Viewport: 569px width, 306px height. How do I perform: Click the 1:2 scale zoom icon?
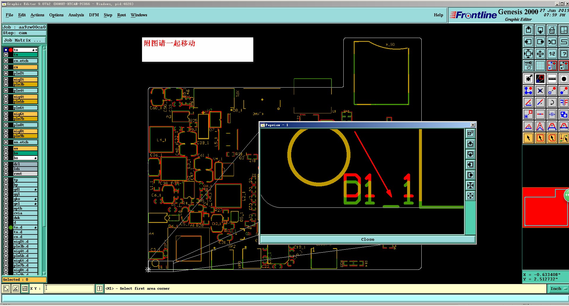(552, 54)
